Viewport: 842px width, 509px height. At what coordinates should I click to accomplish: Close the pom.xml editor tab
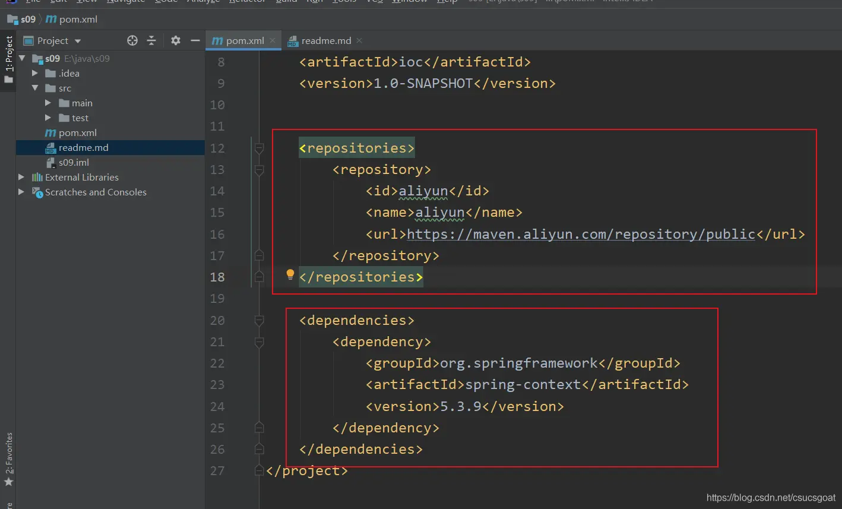pyautogui.click(x=273, y=40)
